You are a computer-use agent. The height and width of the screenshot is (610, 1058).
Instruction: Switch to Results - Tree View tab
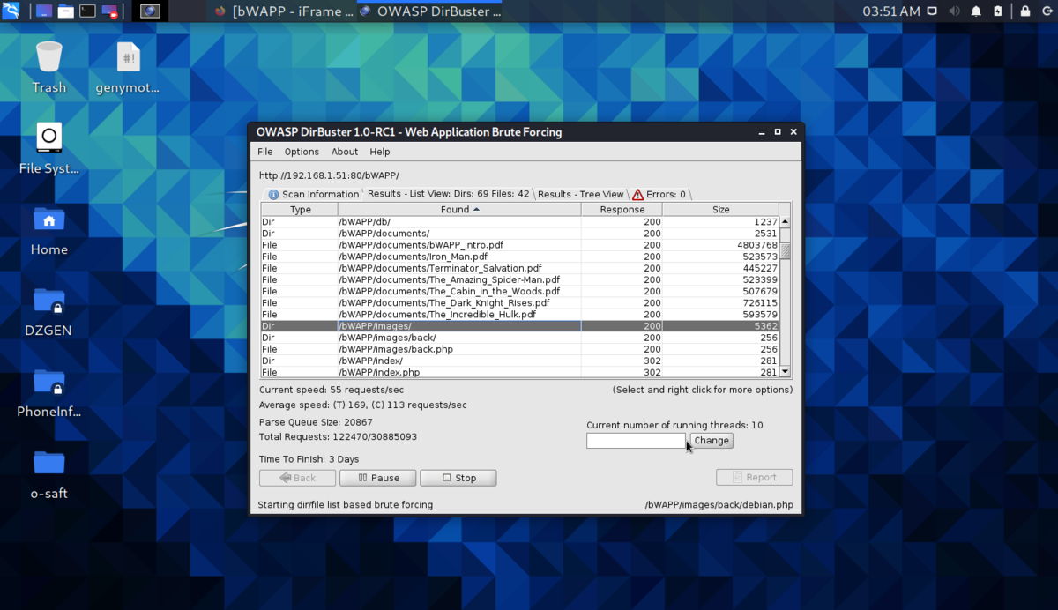pos(580,194)
